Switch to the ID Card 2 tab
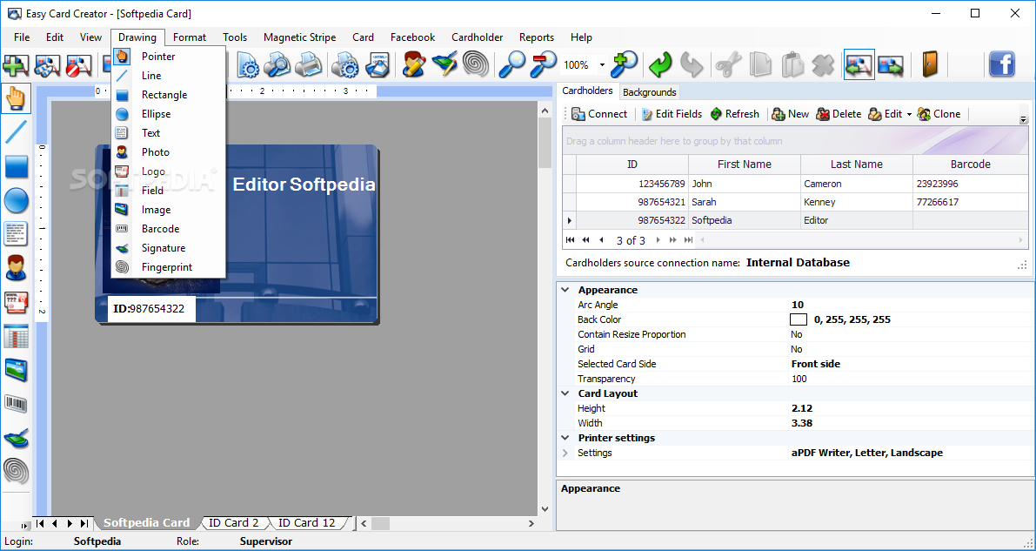1036x551 pixels. point(234,522)
